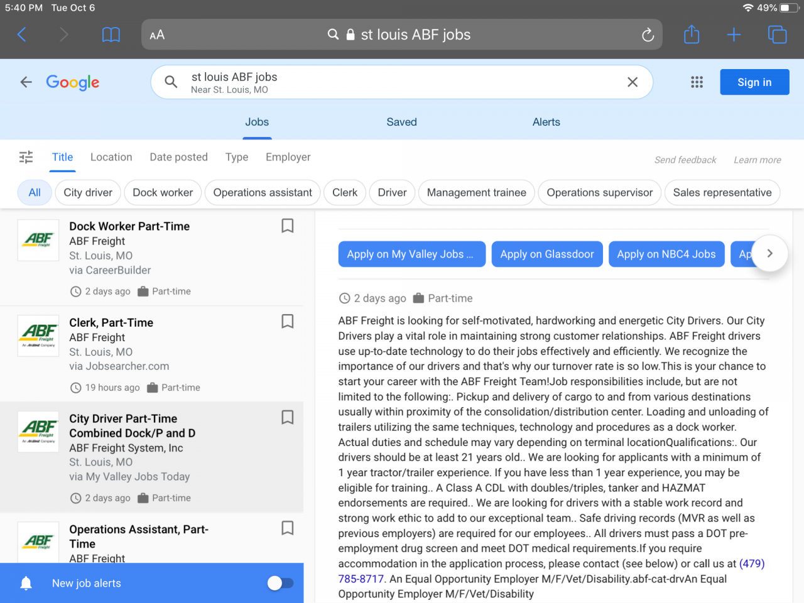Screen dimensions: 804x603
Task: Save the Operations Assistant, Part-Time job
Action: [287, 528]
